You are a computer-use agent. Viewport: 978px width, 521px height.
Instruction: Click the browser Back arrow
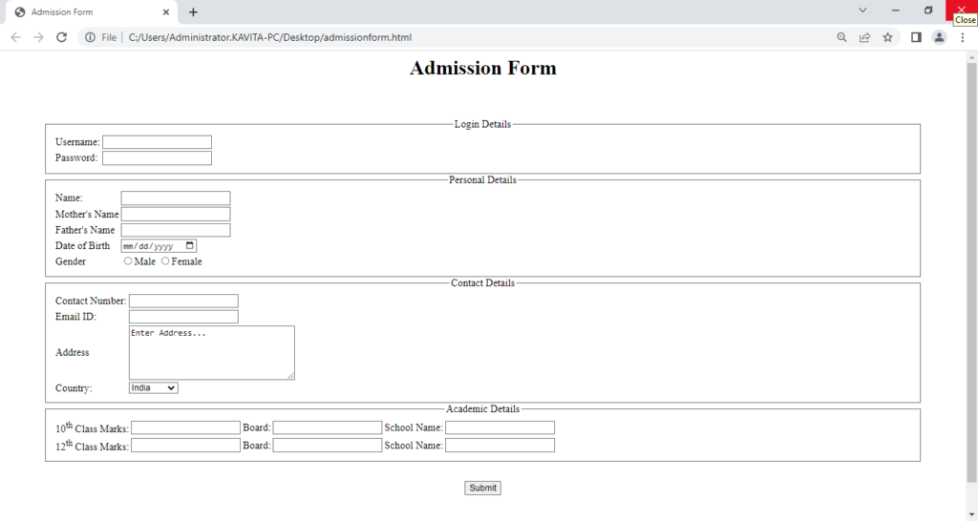[15, 37]
